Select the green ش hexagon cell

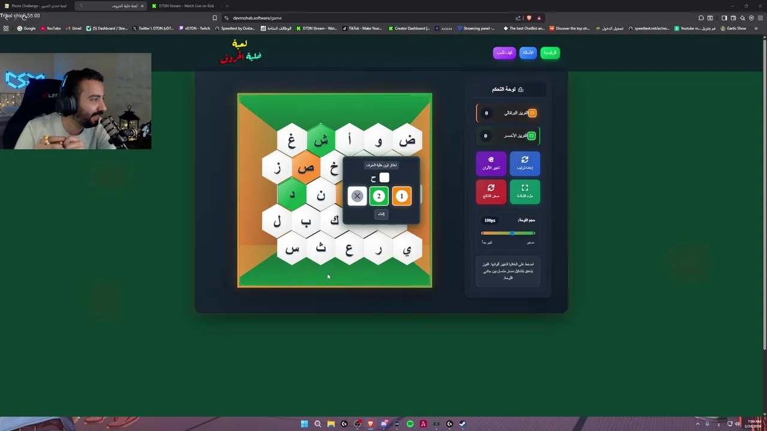321,141
